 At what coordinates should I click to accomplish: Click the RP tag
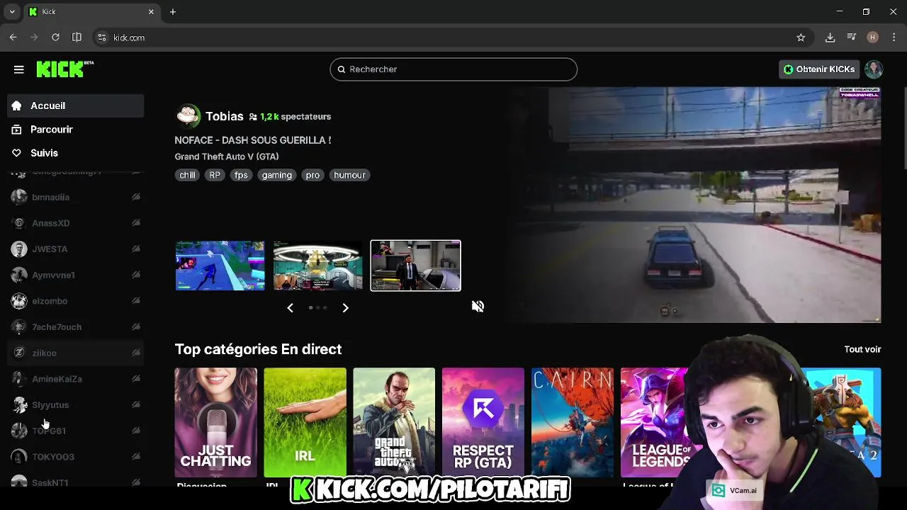(x=215, y=175)
